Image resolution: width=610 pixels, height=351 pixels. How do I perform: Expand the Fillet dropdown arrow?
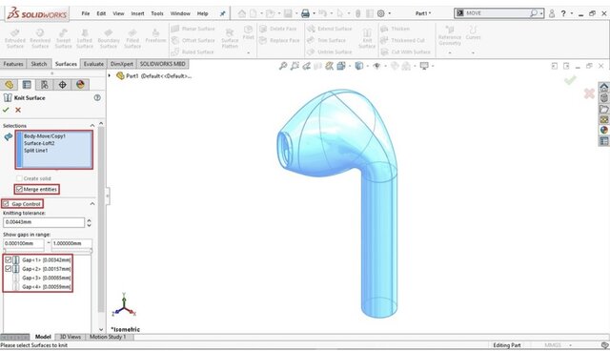coord(248,52)
